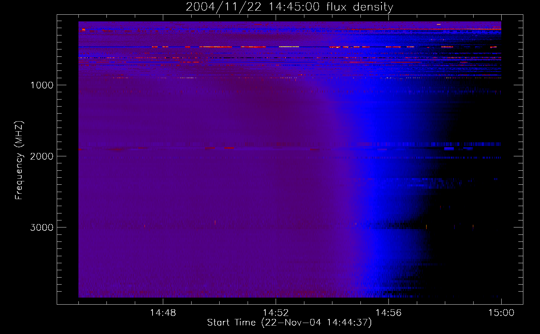Click the 2000 frequency tick label

(x=42, y=156)
